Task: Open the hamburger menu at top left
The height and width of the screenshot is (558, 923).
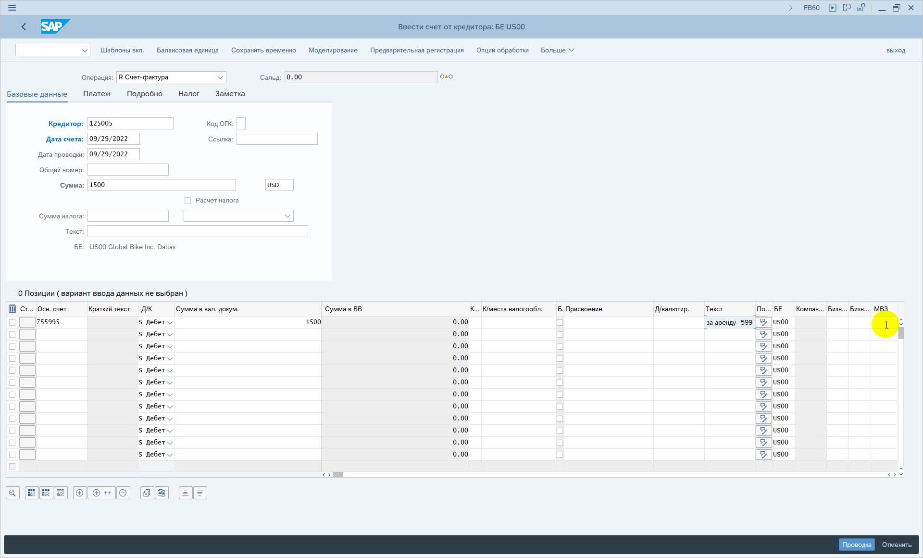Action: click(12, 8)
